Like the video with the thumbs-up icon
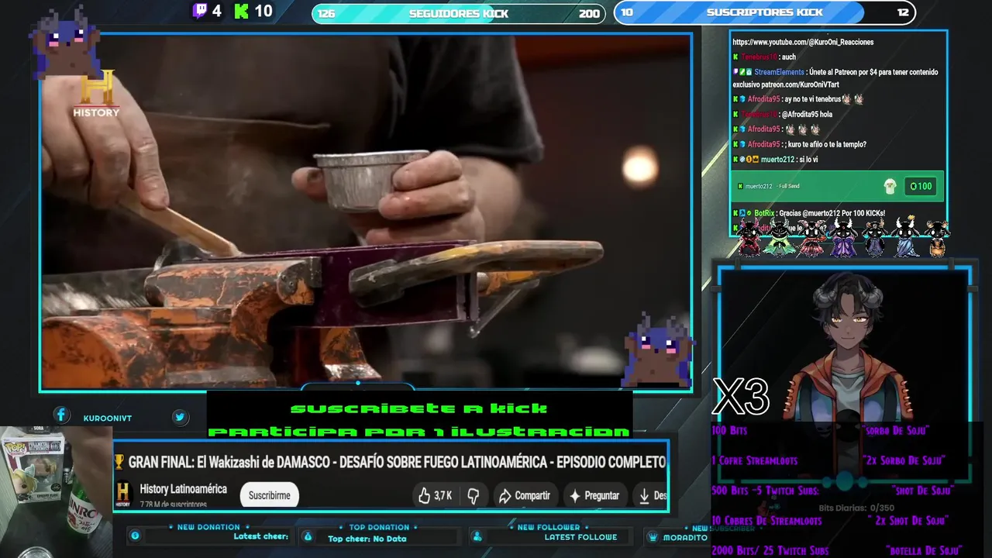Image resolution: width=992 pixels, height=558 pixels. tap(424, 495)
